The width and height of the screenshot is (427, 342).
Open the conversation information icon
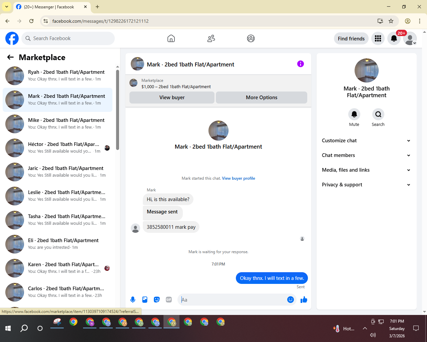coord(301,64)
